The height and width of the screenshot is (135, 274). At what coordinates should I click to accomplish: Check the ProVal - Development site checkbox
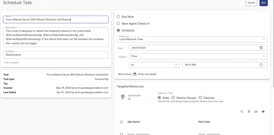coord(121,134)
